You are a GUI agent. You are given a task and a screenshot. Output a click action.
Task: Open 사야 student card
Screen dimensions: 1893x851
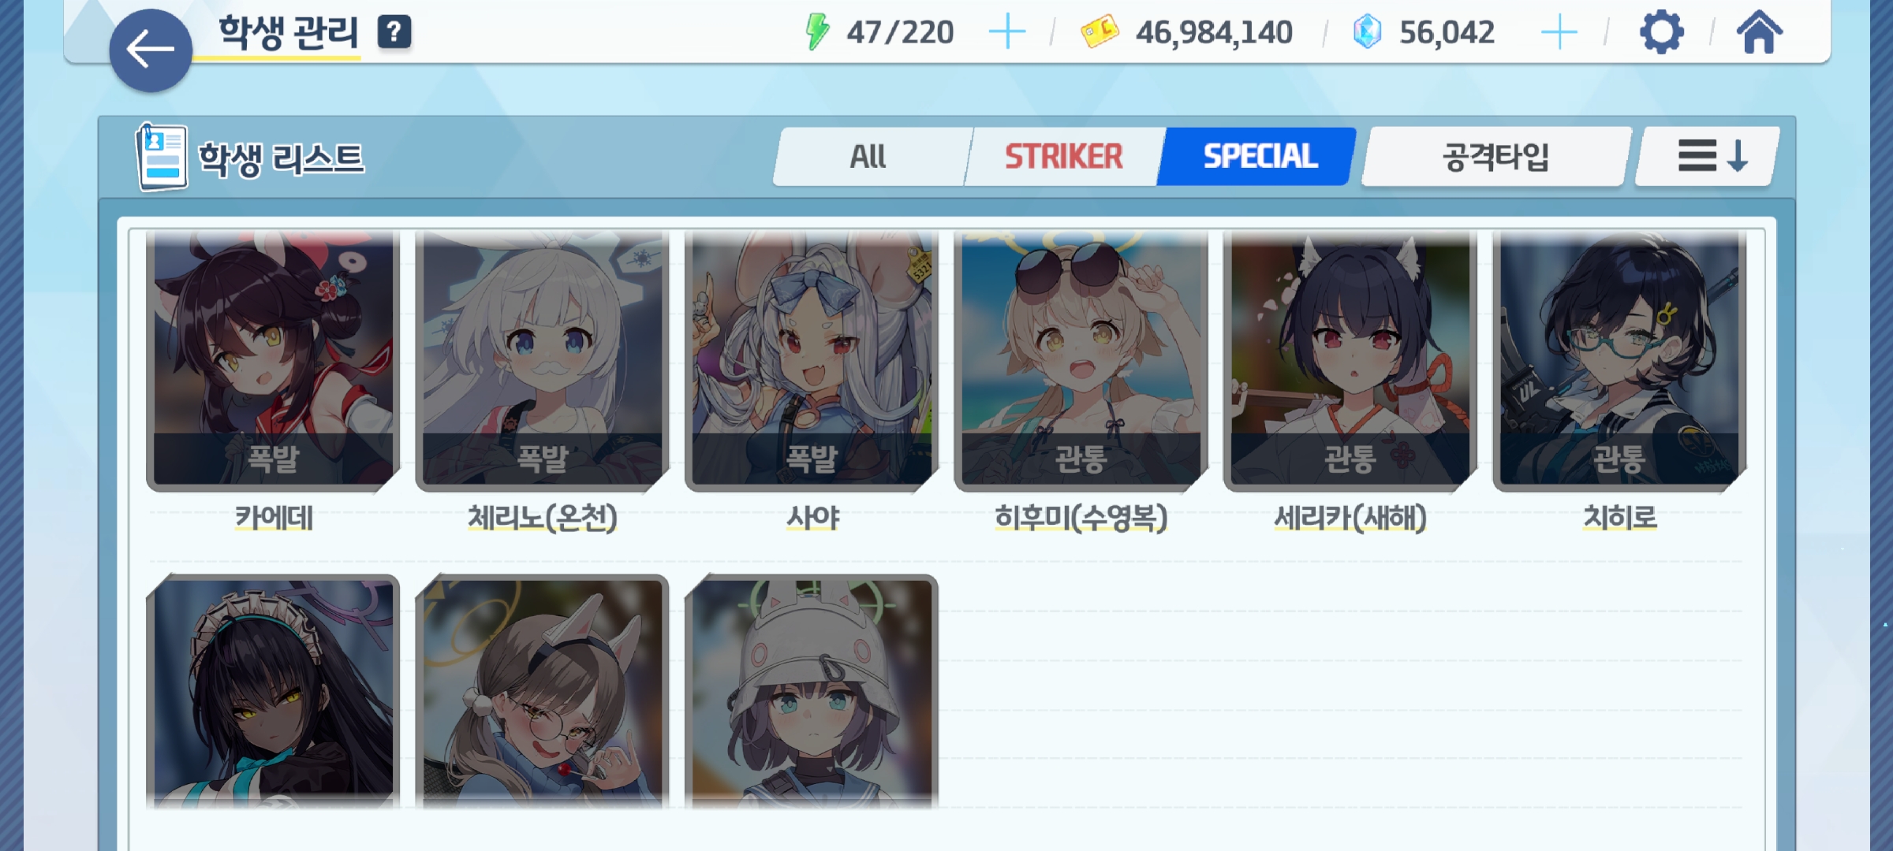(x=812, y=361)
